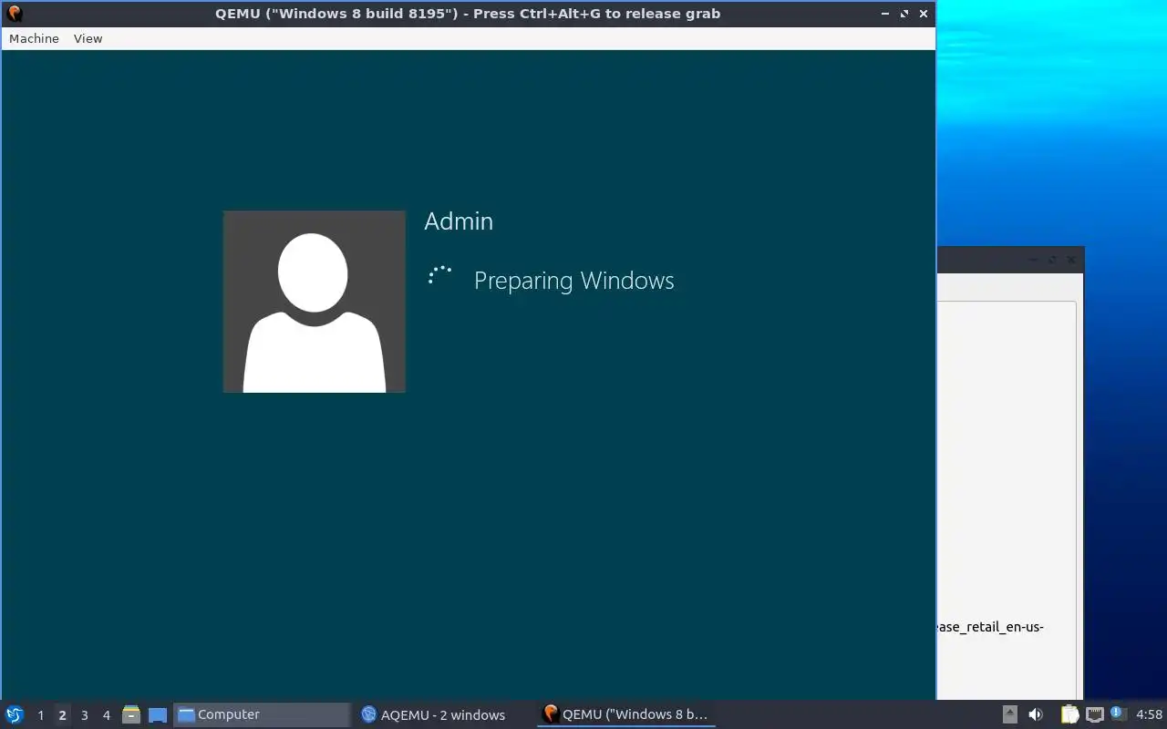This screenshot has width=1167, height=729.
Task: Click the 4:58 clock
Action: click(1149, 714)
